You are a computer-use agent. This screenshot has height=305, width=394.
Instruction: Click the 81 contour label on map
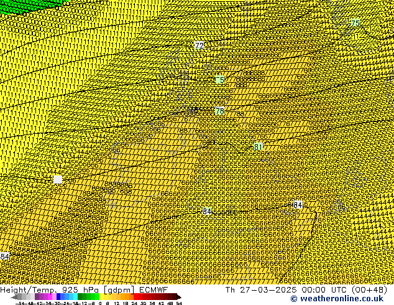pos(258,146)
